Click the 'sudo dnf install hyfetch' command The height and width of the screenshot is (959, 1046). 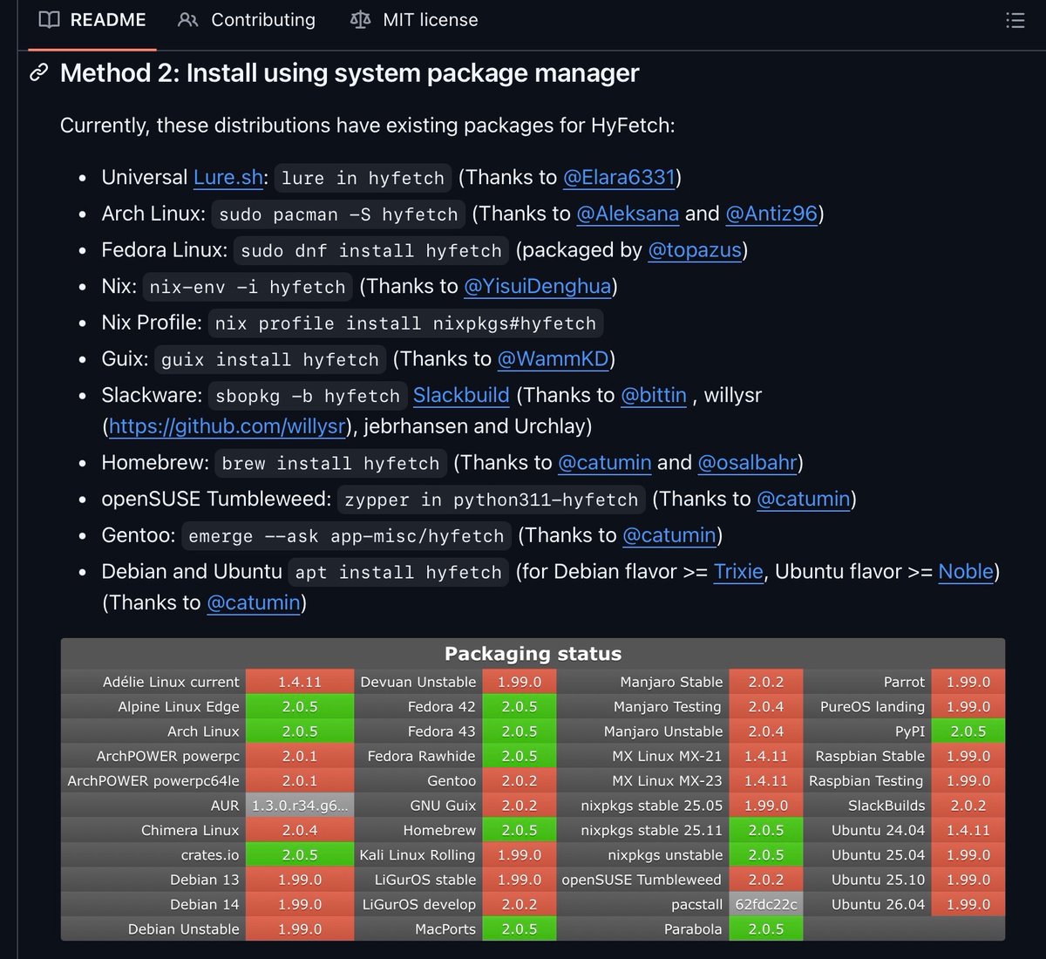pos(371,251)
